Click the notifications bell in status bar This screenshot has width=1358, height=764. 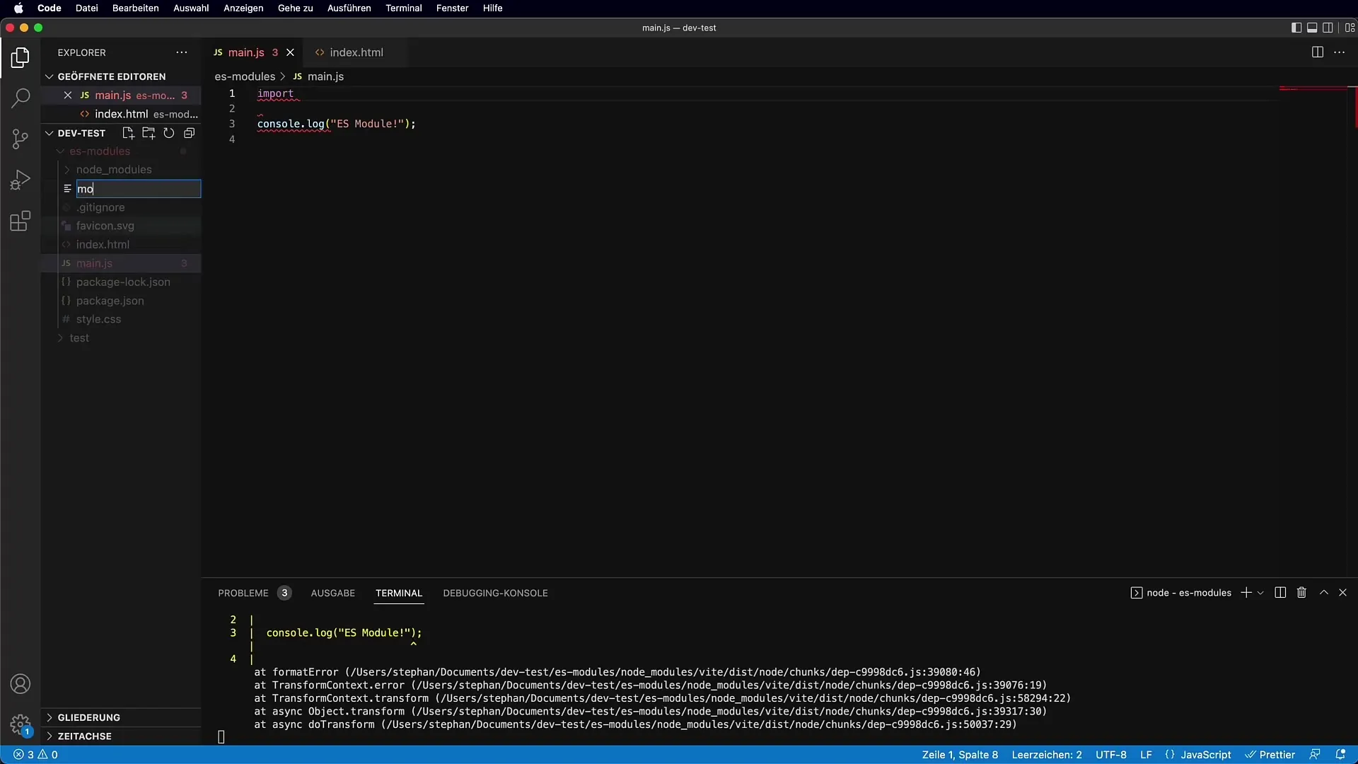point(1340,755)
